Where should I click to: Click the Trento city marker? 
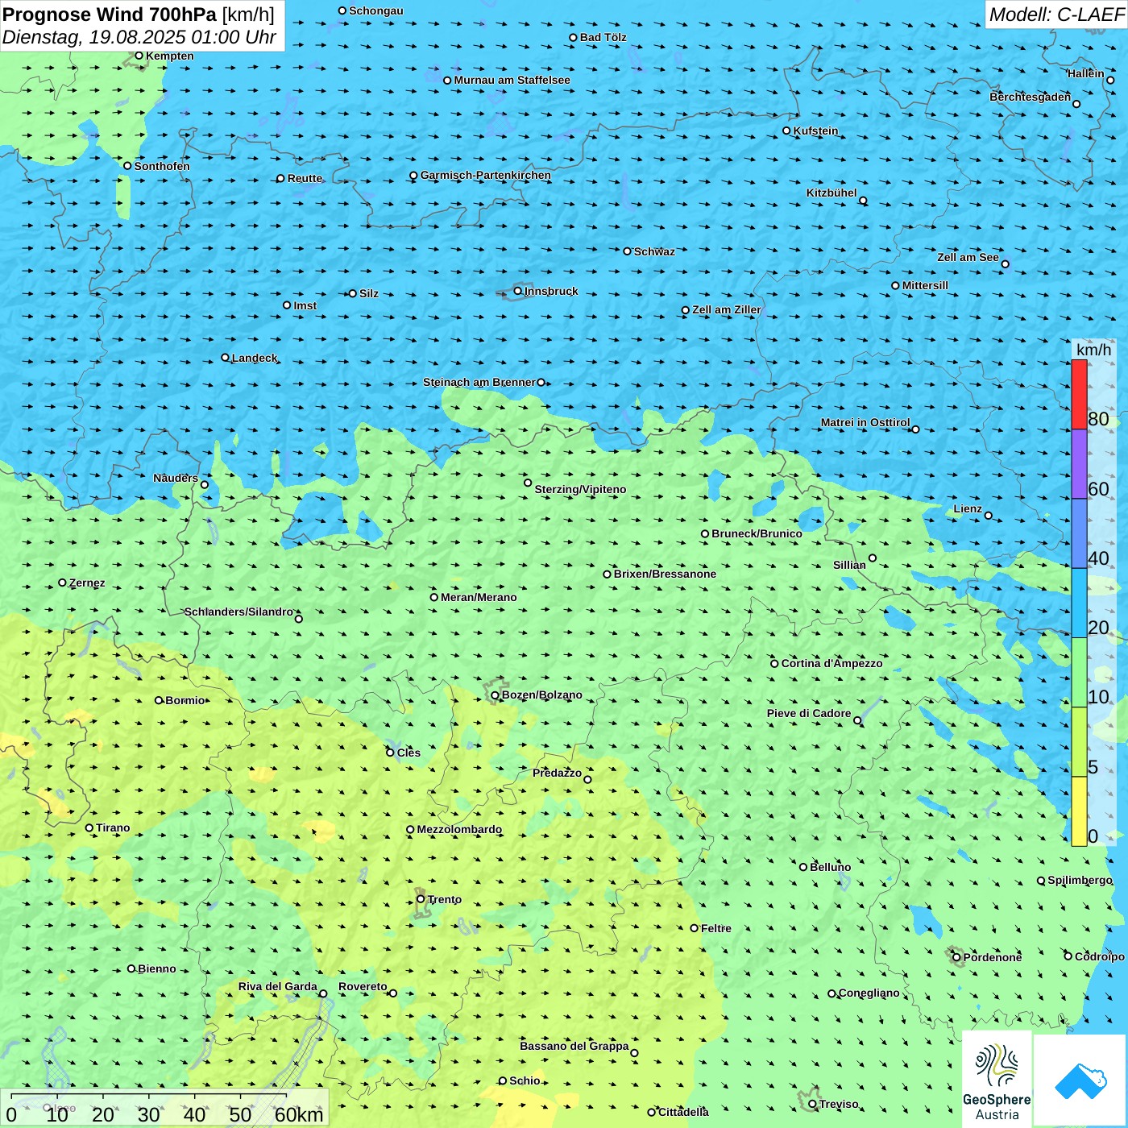tap(421, 899)
